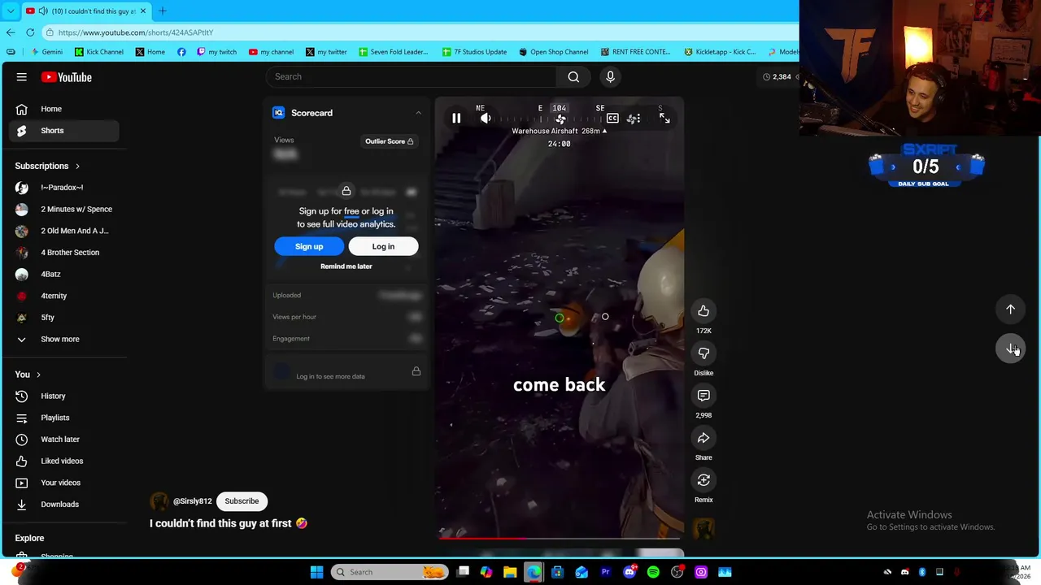
Task: Collapse the Scorecard panel chevron
Action: [418, 113]
